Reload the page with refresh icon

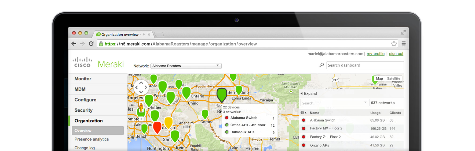pos(91,44)
